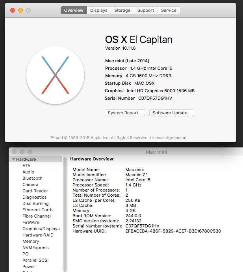Select Diagnostics in the sidebar

point(35,197)
